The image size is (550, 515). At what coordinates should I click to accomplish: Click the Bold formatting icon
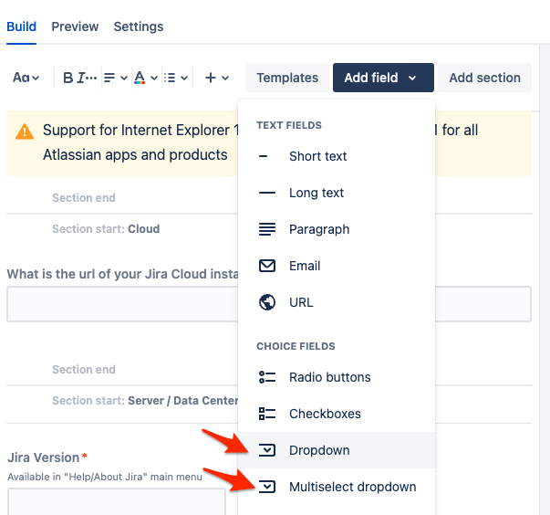click(x=67, y=78)
